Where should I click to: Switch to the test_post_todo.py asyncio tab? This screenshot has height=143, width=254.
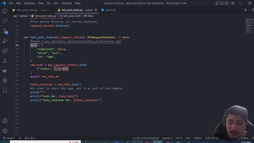coord(33,10)
